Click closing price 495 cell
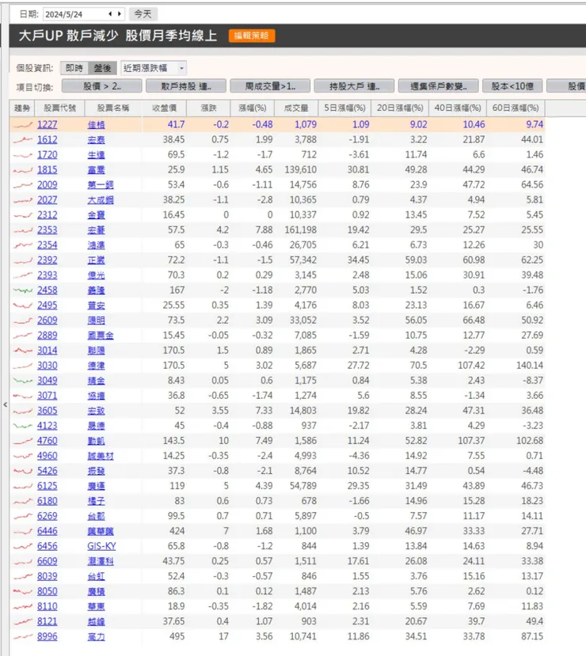The height and width of the screenshot is (656, 586). (x=177, y=637)
